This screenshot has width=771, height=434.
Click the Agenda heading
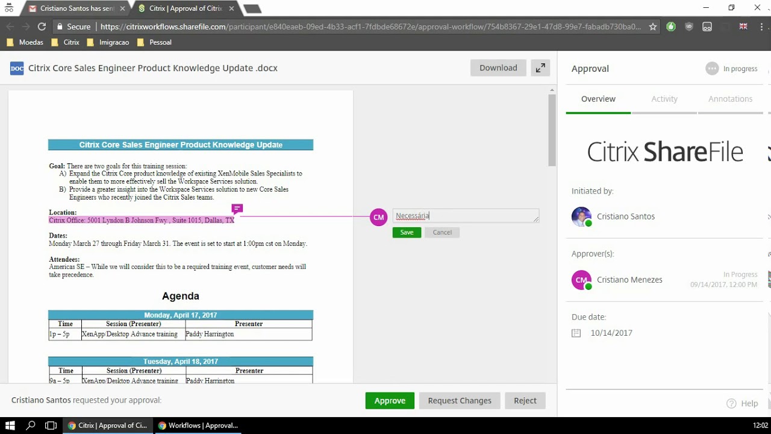[x=181, y=297]
